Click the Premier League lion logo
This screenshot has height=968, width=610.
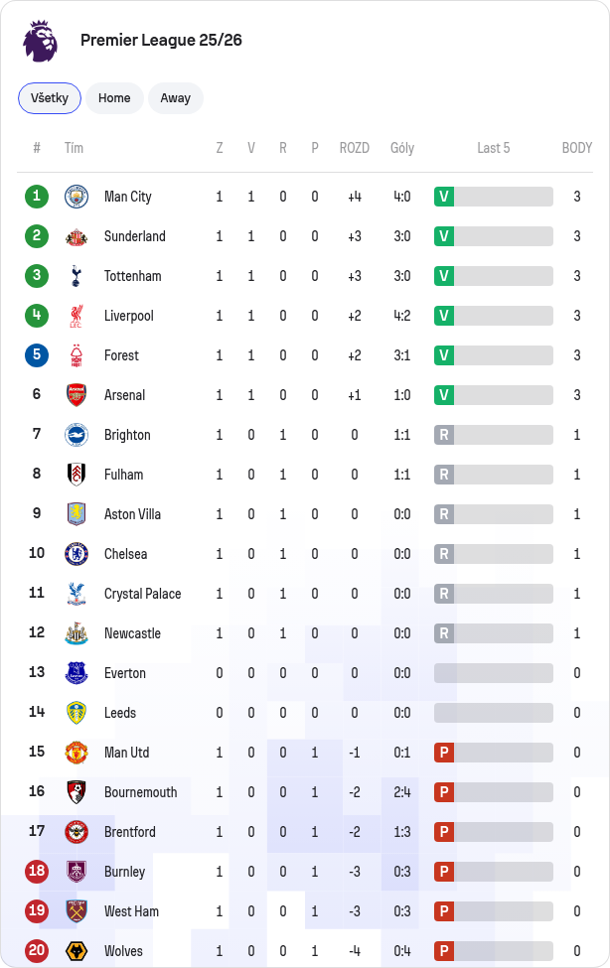pos(40,40)
